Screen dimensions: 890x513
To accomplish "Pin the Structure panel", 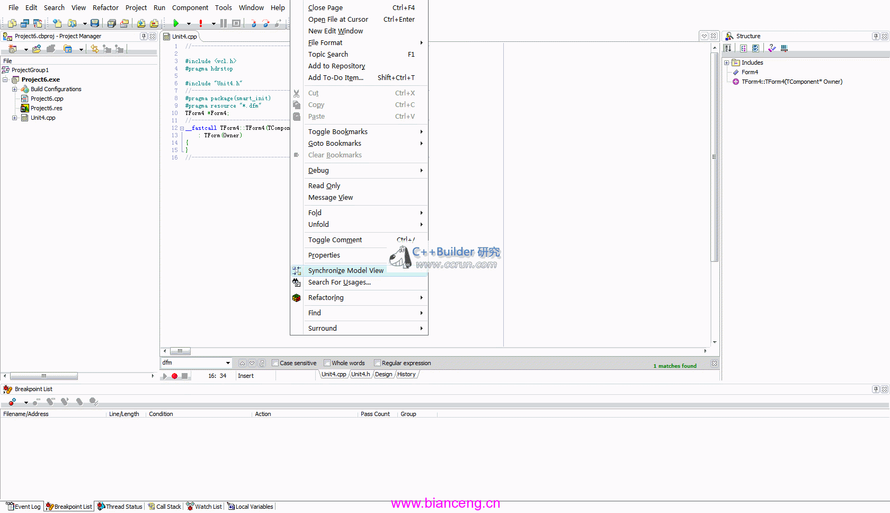I will pos(876,36).
